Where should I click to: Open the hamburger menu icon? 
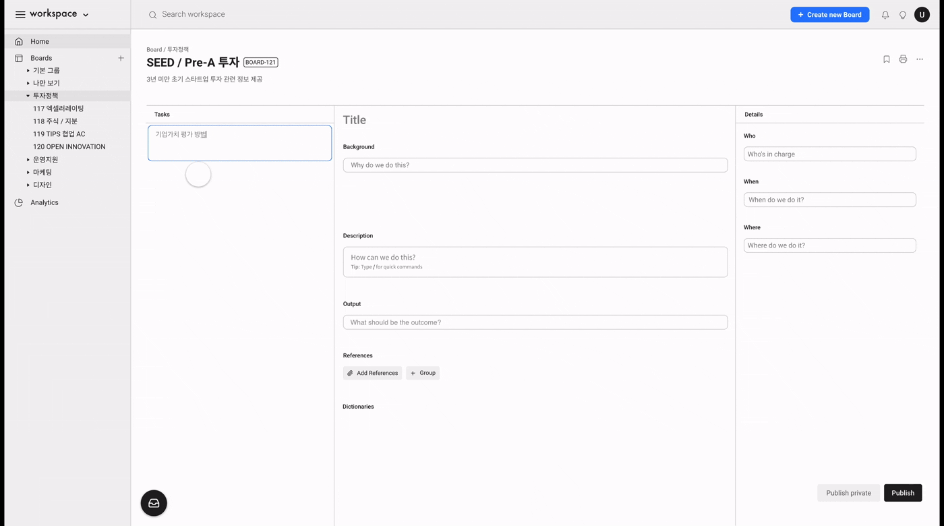pyautogui.click(x=20, y=14)
